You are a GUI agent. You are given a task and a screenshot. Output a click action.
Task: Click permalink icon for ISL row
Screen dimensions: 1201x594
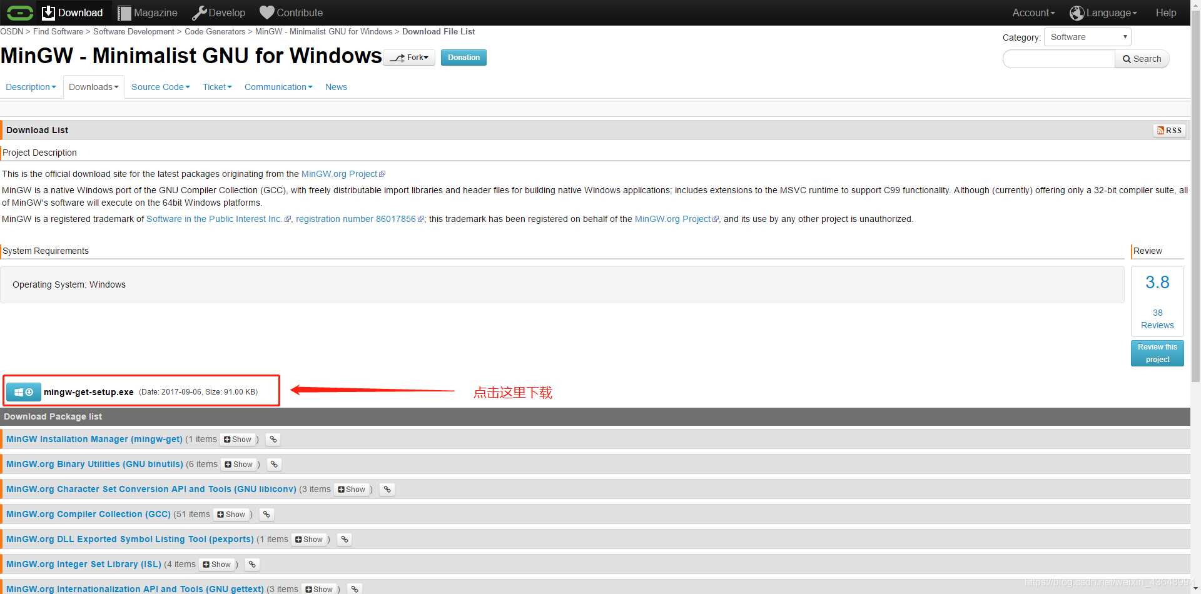252,565
